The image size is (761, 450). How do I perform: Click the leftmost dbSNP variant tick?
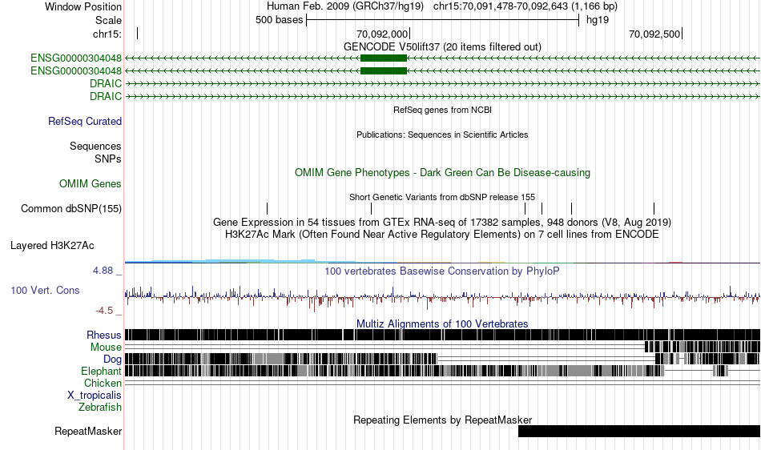(x=268, y=208)
